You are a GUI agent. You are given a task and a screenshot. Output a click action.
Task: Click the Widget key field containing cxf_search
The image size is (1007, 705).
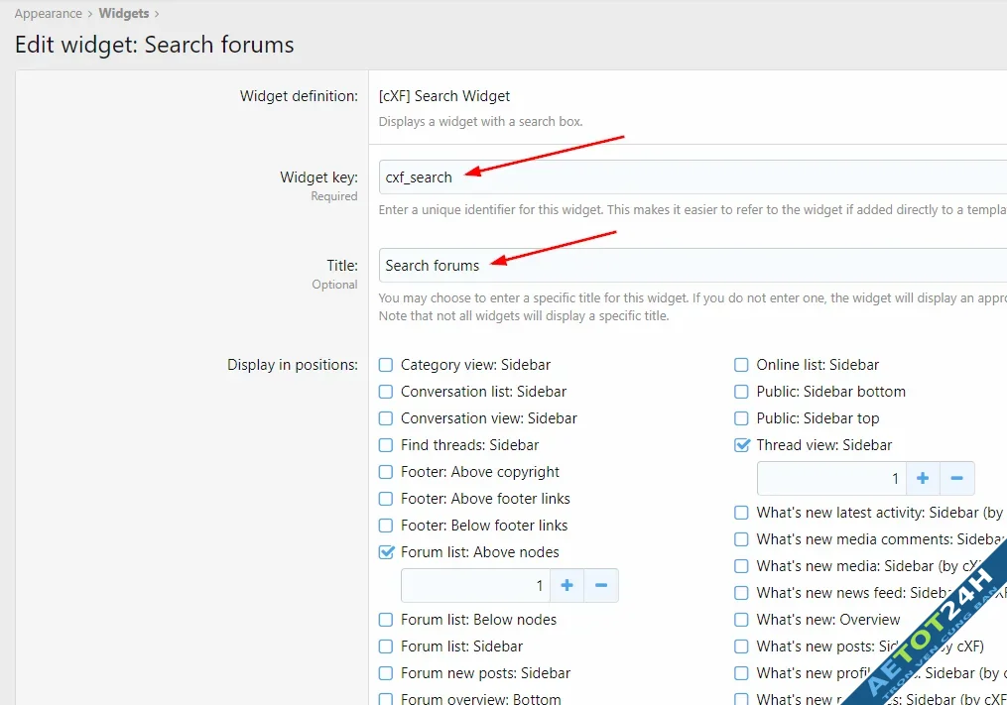click(x=595, y=176)
